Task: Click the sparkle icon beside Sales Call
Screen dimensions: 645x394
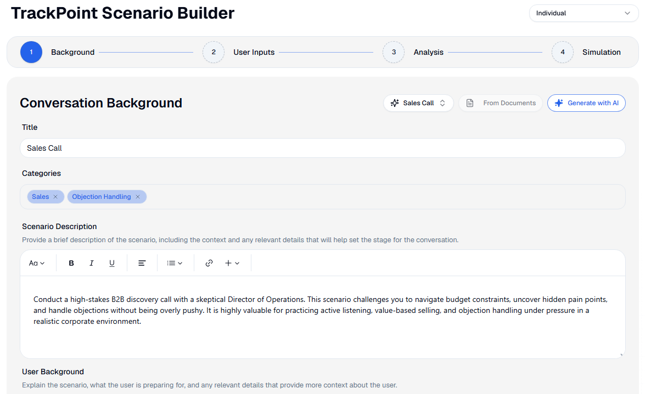Action: pos(395,102)
